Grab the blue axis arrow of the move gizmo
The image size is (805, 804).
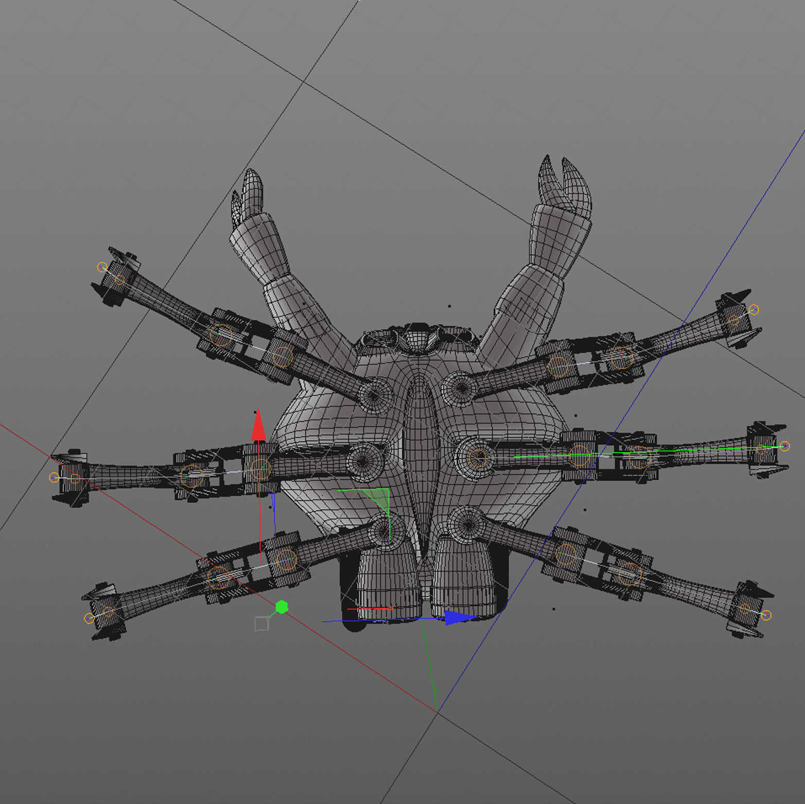coord(460,618)
